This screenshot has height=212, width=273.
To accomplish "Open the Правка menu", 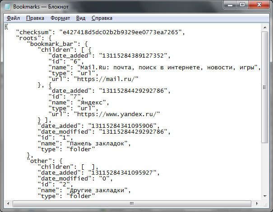I will tap(35, 18).
